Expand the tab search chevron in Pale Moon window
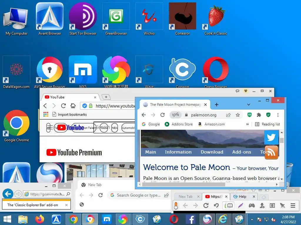The width and height of the screenshot is (301, 225). coord(249,105)
